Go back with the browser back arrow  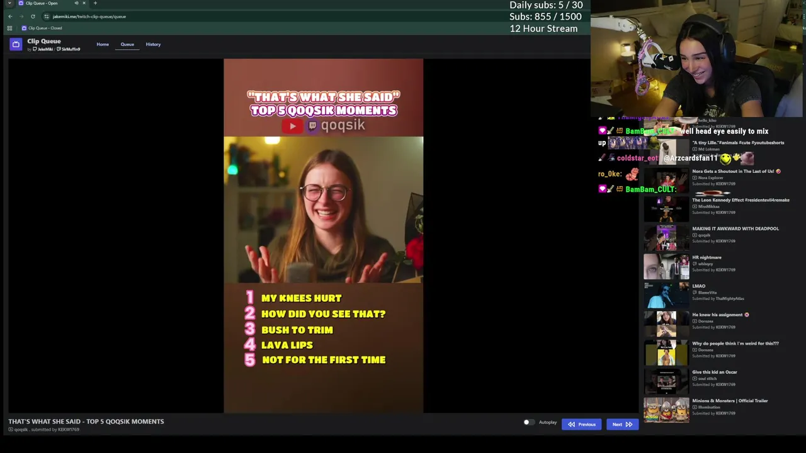coord(10,16)
